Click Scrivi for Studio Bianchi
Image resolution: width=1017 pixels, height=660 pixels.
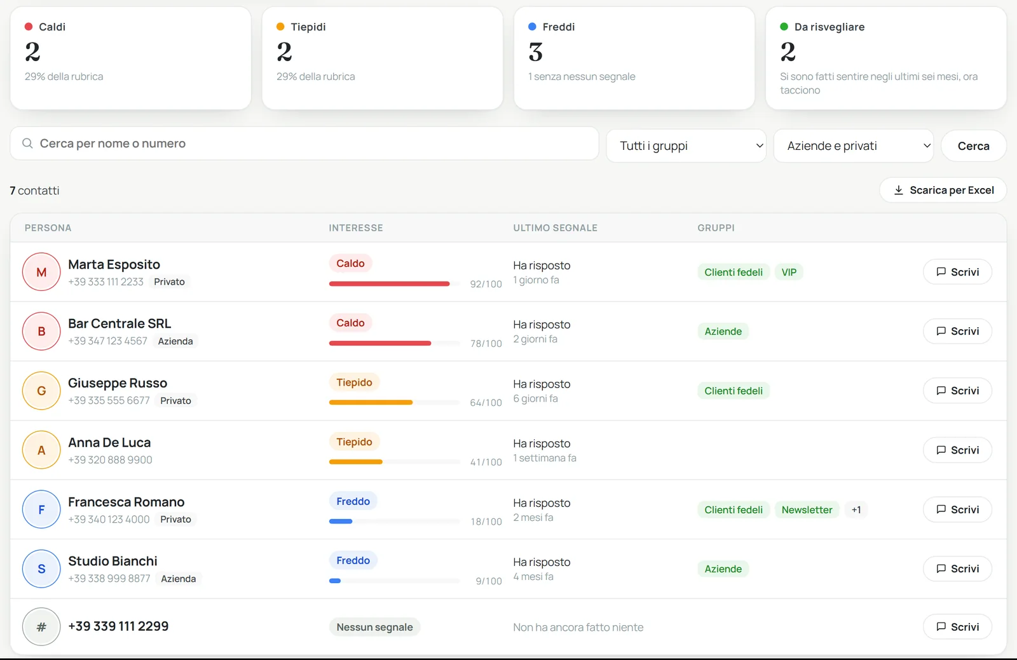click(x=957, y=569)
